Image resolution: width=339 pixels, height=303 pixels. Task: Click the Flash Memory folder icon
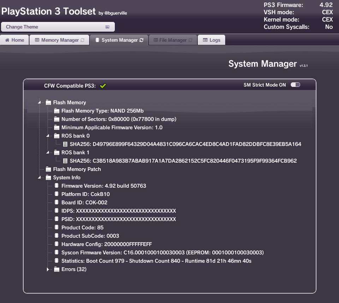48,103
